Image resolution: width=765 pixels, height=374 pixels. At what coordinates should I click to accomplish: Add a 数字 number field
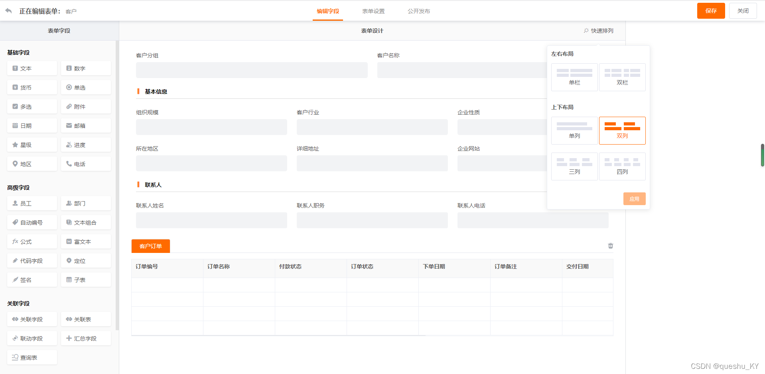[86, 68]
